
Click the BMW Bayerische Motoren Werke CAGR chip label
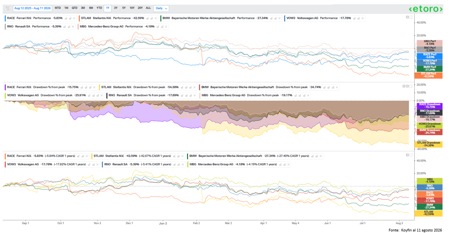[225, 156]
